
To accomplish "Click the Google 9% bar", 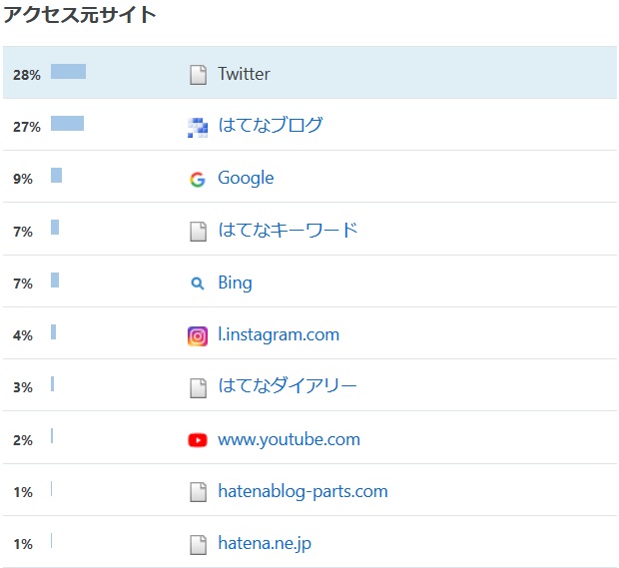I will point(57,176).
